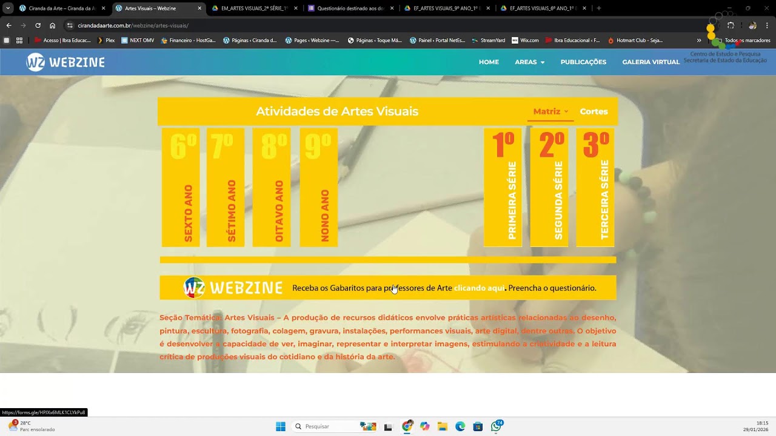Click the Webzine WZ logo in header
This screenshot has width=776, height=436.
click(x=65, y=62)
